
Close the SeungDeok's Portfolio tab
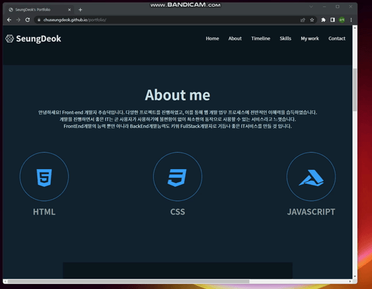coord(69,10)
